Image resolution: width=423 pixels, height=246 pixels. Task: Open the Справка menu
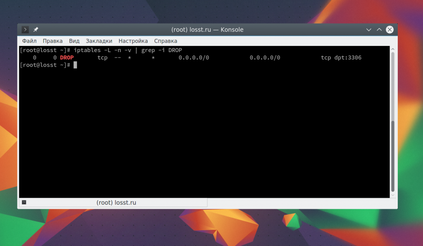pos(166,41)
